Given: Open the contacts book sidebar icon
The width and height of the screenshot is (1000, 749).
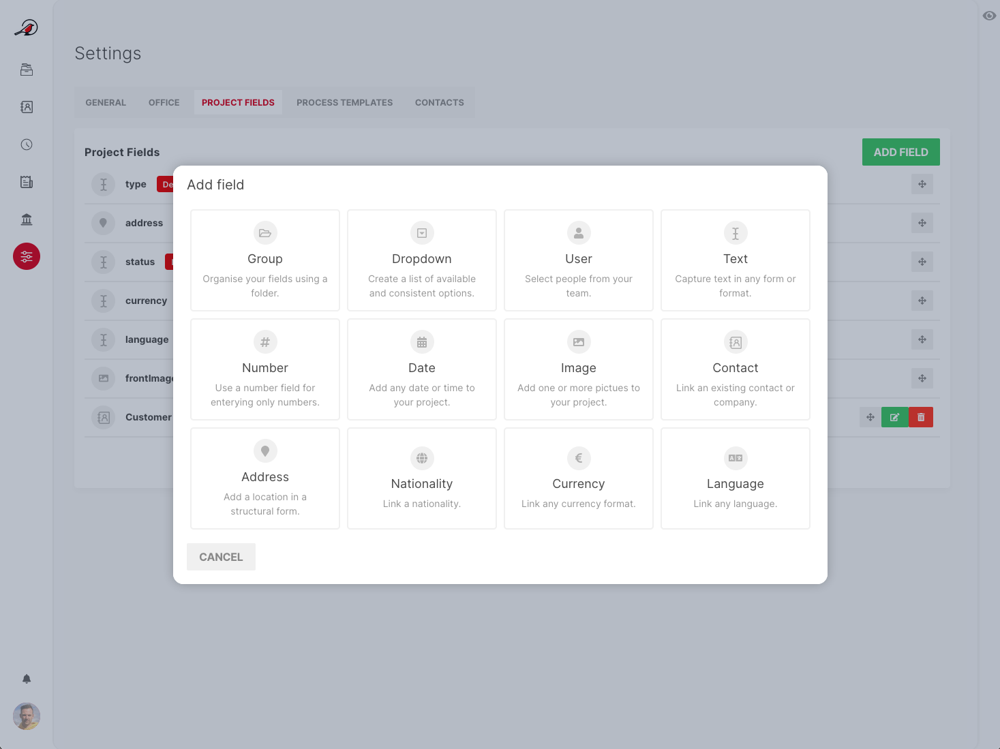Looking at the screenshot, I should (27, 107).
